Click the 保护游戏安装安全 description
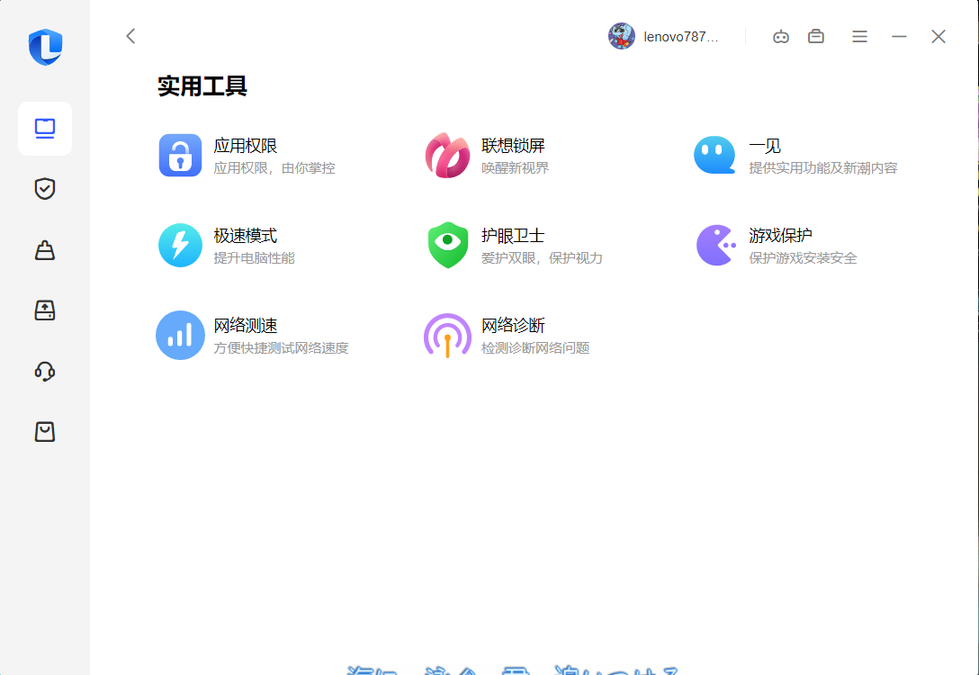The image size is (979, 675). point(803,258)
